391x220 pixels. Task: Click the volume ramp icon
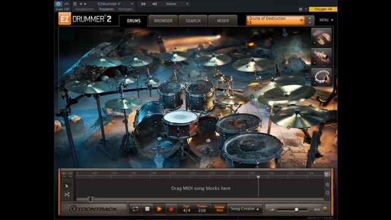point(271,210)
